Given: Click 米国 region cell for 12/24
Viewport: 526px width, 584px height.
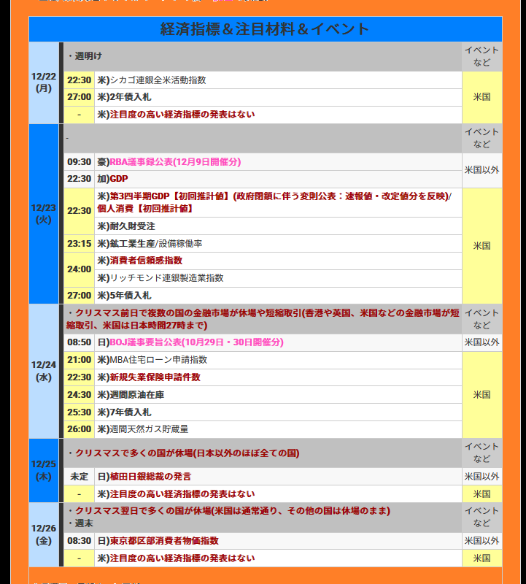Looking at the screenshot, I should (482, 395).
